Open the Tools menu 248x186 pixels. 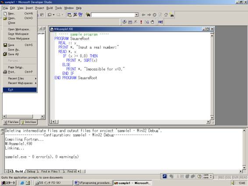58,8
